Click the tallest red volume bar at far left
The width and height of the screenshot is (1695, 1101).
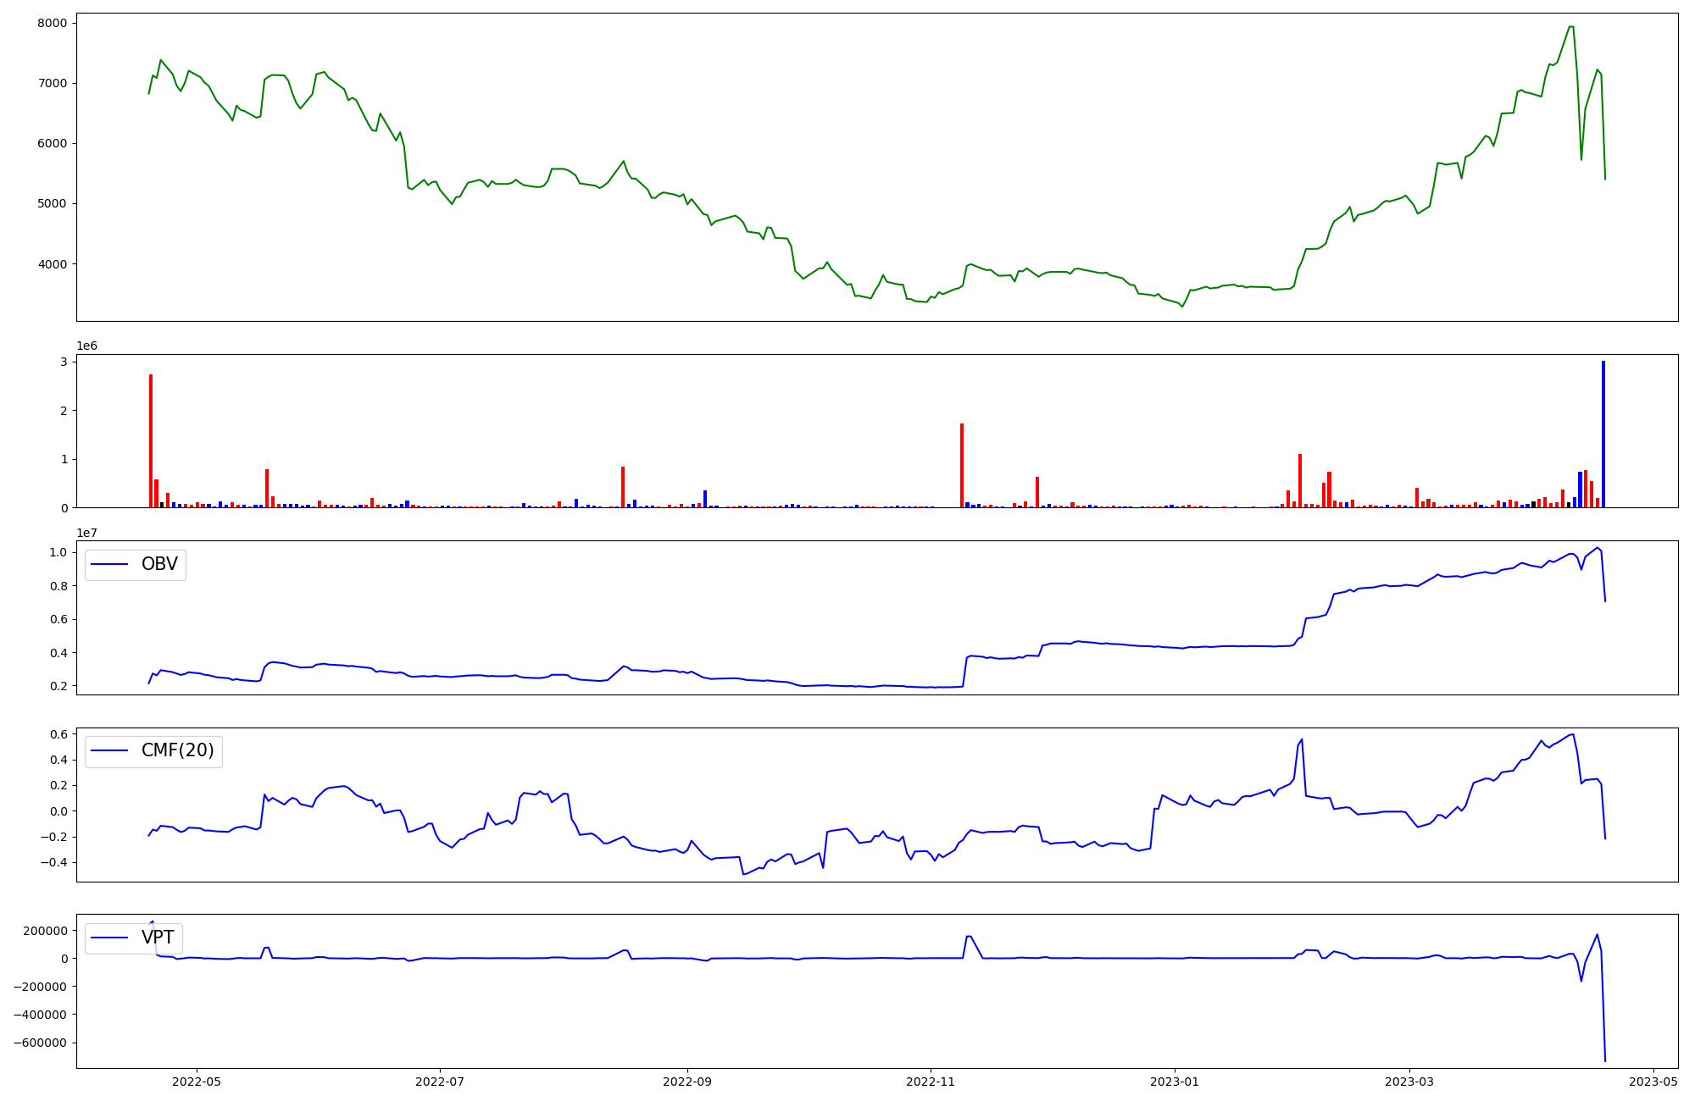coord(151,441)
